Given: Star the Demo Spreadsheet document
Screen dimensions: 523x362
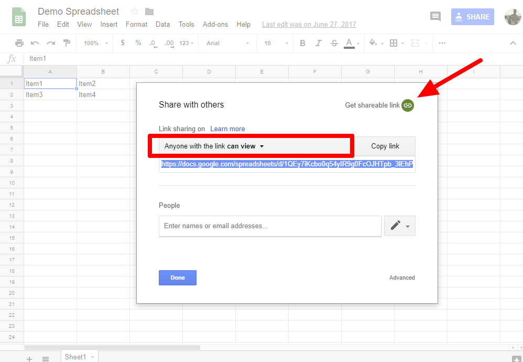Looking at the screenshot, I should (x=135, y=12).
